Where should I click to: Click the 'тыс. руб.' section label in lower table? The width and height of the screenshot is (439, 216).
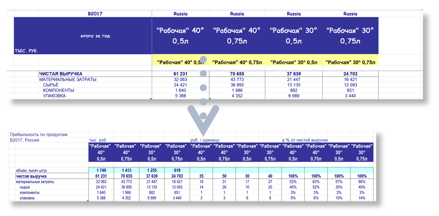coord(98,140)
